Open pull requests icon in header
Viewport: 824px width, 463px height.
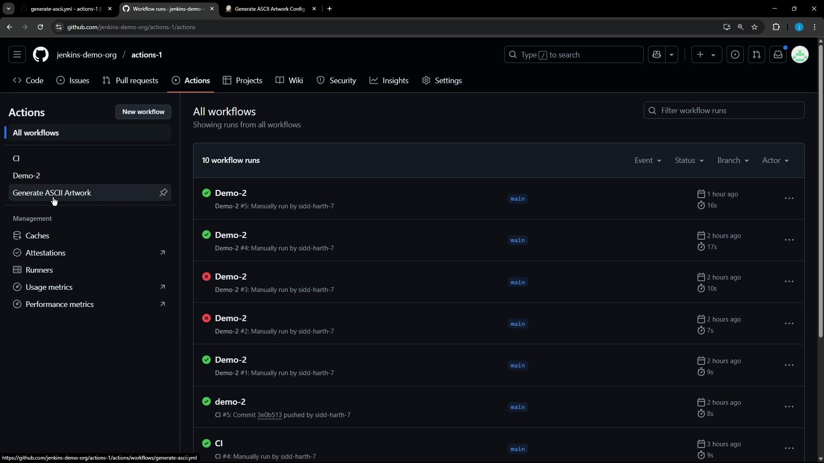point(757,55)
